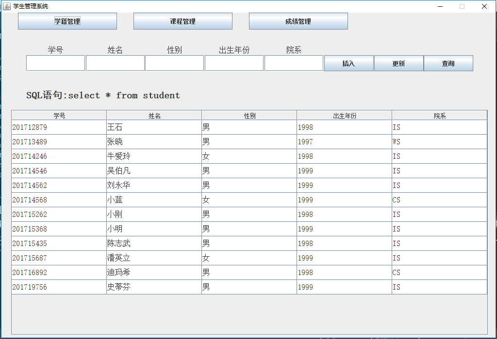
Task: Select birth year 1999 in 吴伯凡's row
Action: coord(344,171)
